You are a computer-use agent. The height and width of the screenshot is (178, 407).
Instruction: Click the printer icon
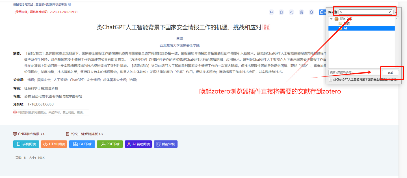(302, 12)
